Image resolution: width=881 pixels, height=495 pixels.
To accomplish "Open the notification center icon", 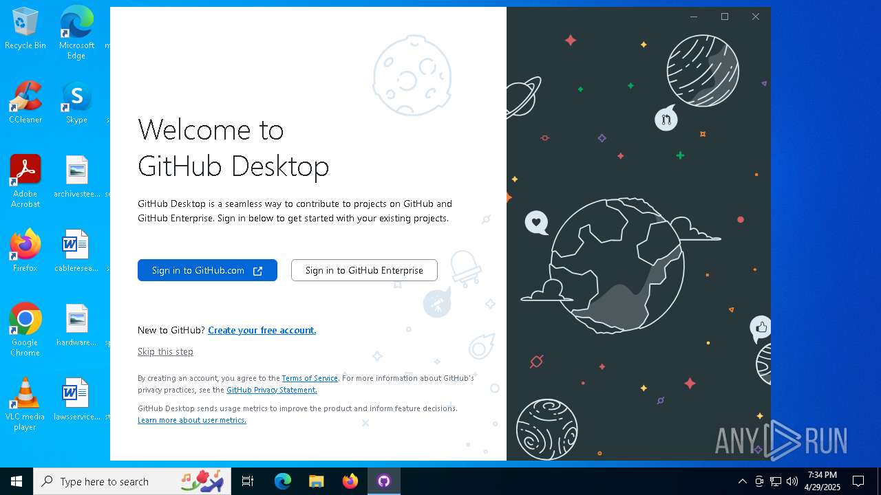I will [858, 481].
